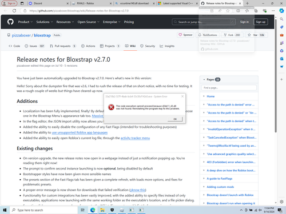Expand the Open Source menu
The width and height of the screenshot is (286, 214).
click(x=89, y=22)
